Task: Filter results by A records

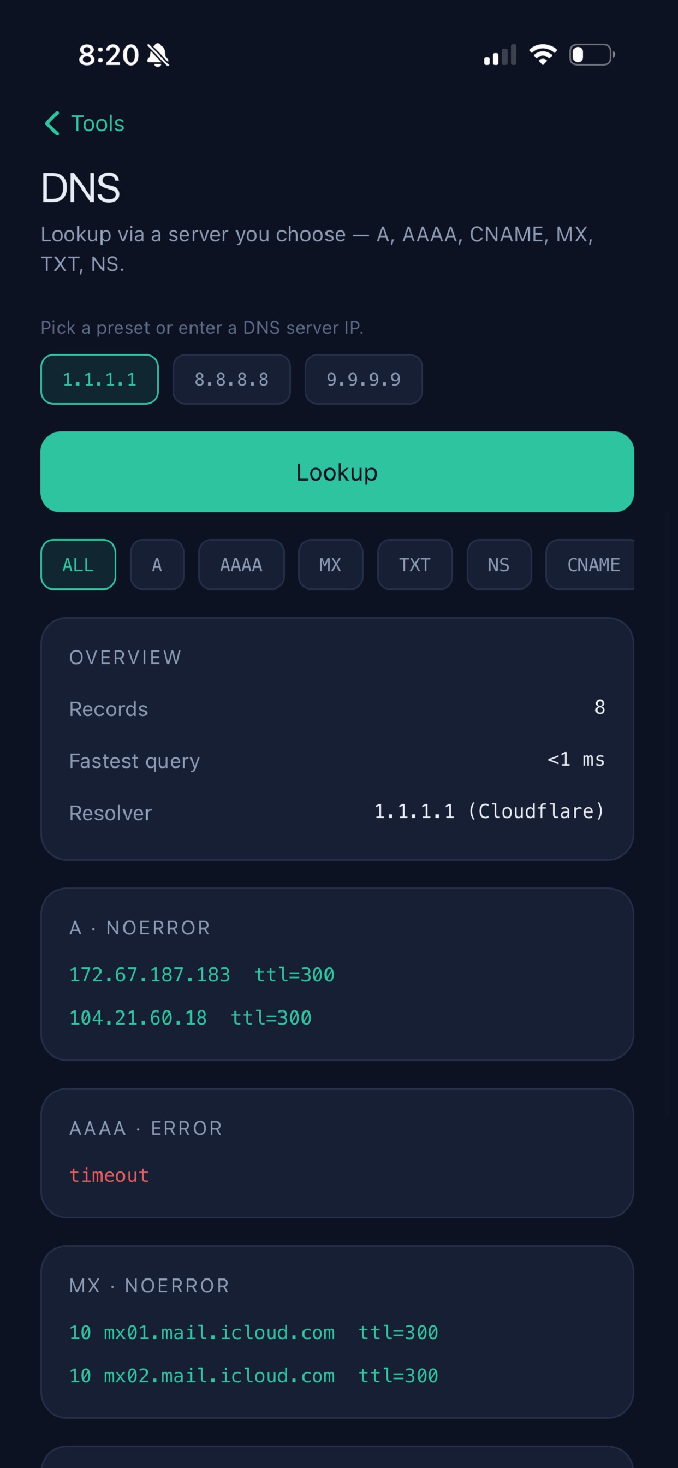Action: (x=157, y=564)
